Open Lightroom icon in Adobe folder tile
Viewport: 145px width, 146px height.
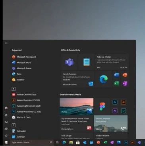coord(123,111)
